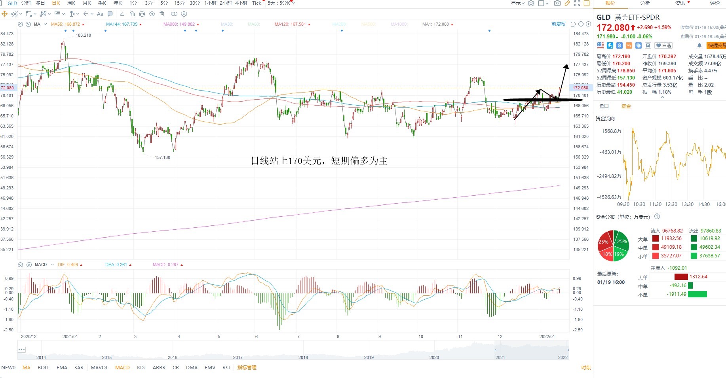
Task: Click the screenshot camera icon
Action: 557,3
